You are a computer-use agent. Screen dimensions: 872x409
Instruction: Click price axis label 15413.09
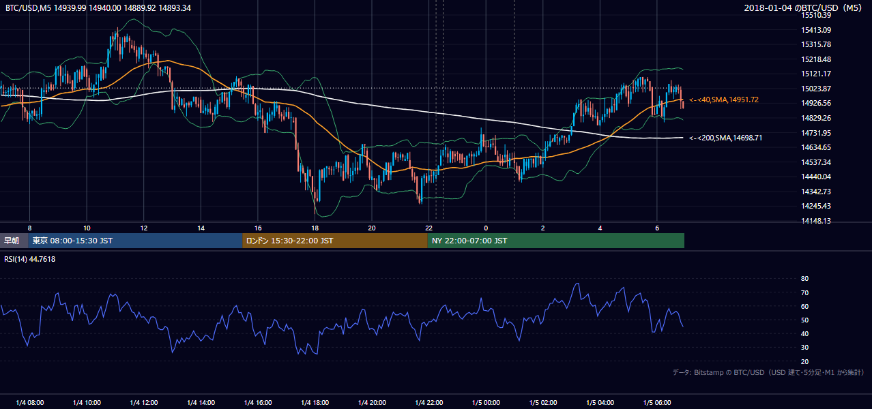click(816, 30)
